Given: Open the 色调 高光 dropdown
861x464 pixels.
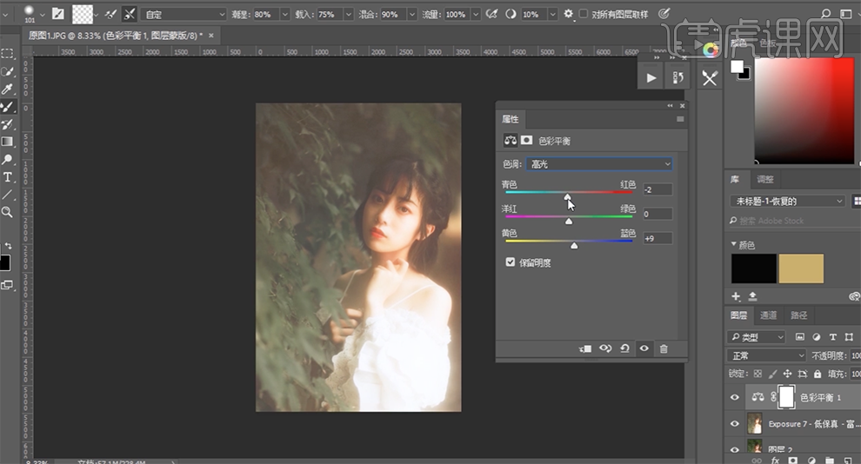Looking at the screenshot, I should click(599, 164).
